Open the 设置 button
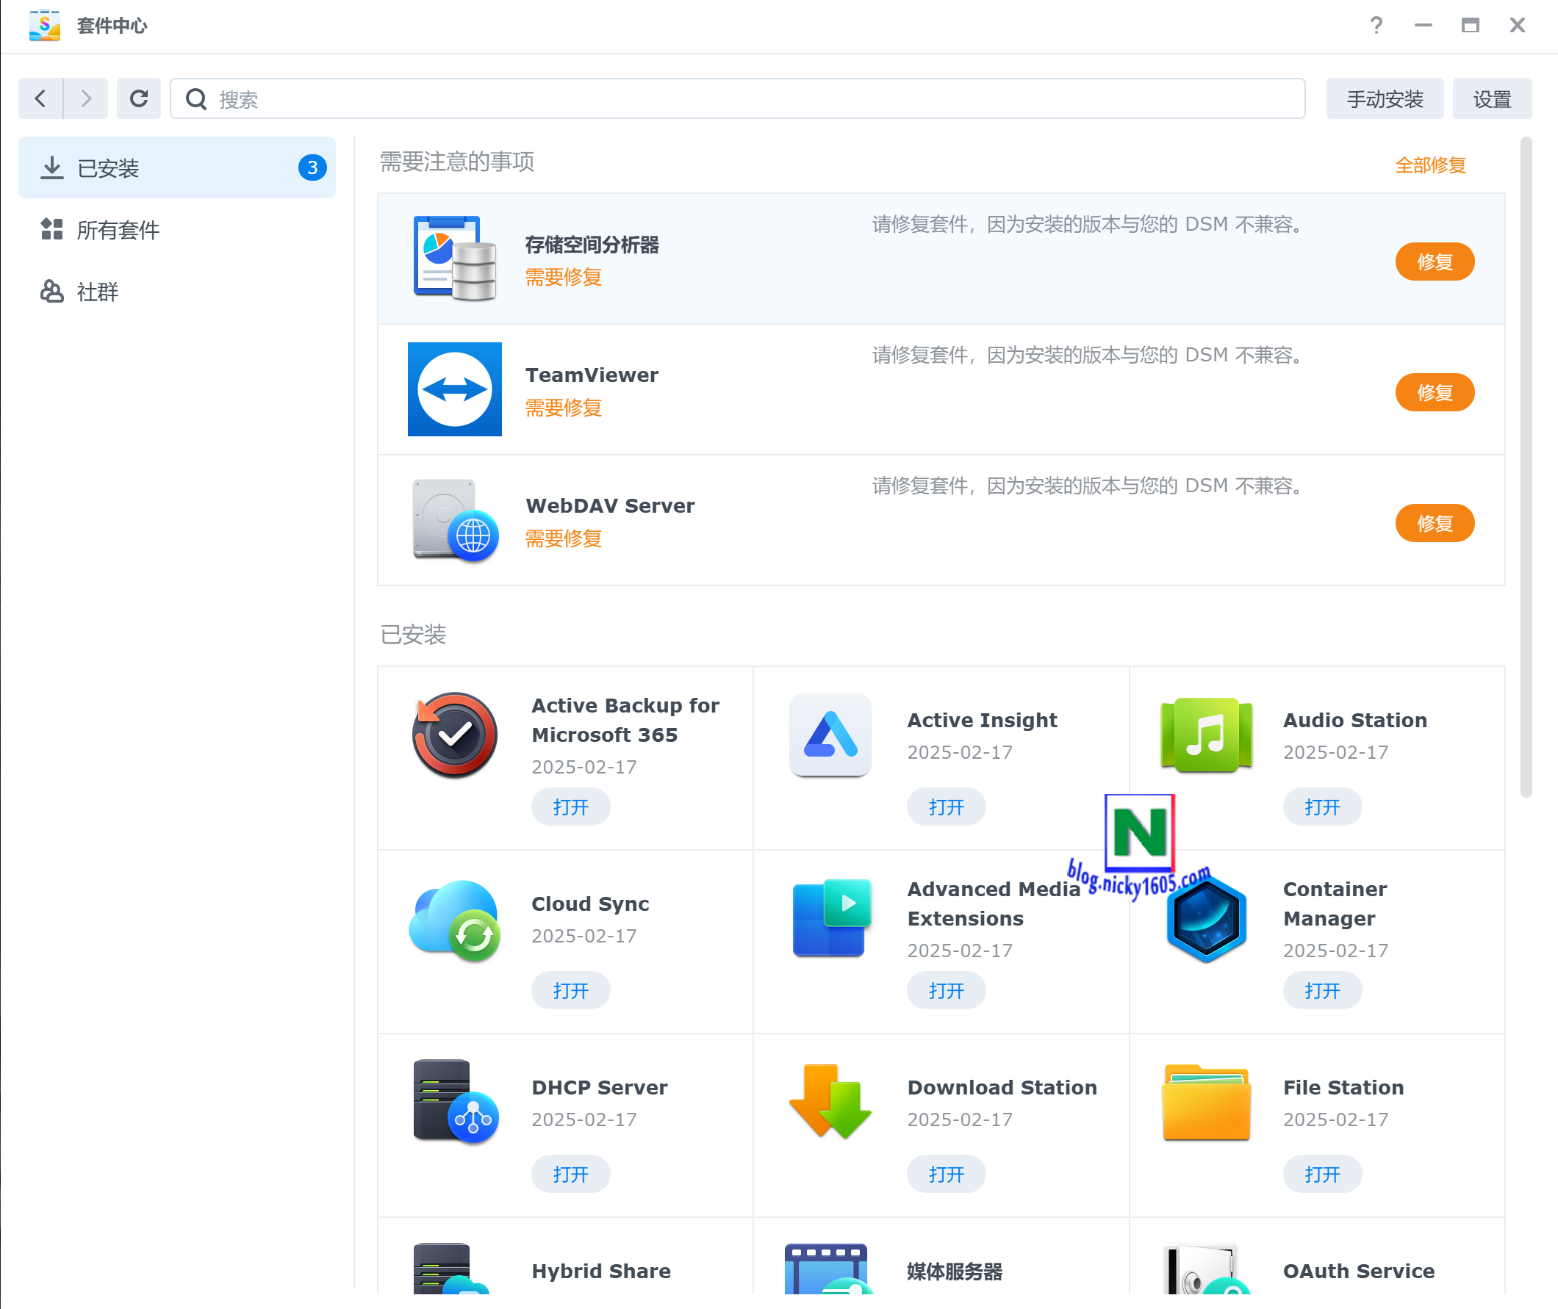This screenshot has height=1309, width=1558. pos(1491,98)
